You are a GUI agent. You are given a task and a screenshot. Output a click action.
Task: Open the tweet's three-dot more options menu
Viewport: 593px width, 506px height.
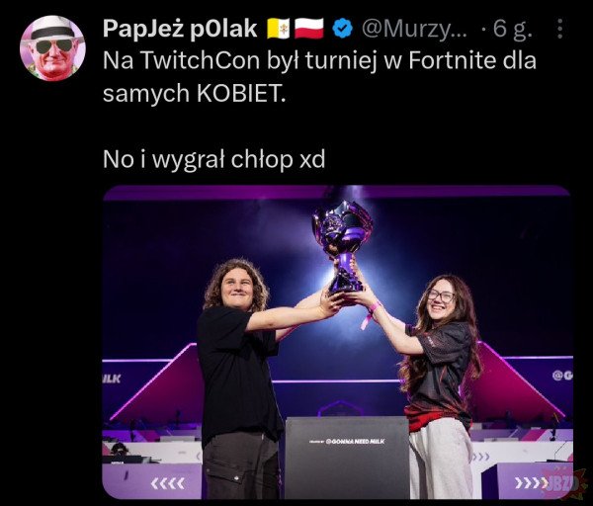click(560, 29)
